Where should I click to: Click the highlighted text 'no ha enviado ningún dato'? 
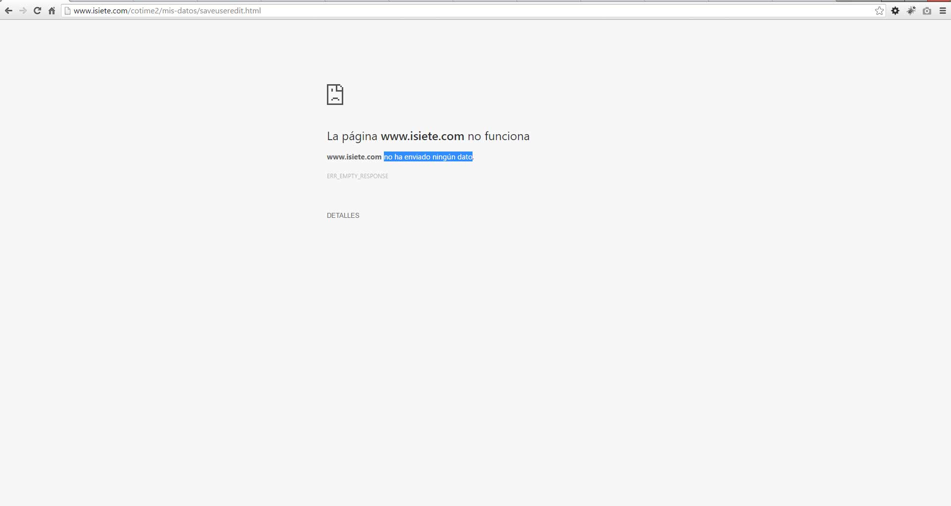428,157
